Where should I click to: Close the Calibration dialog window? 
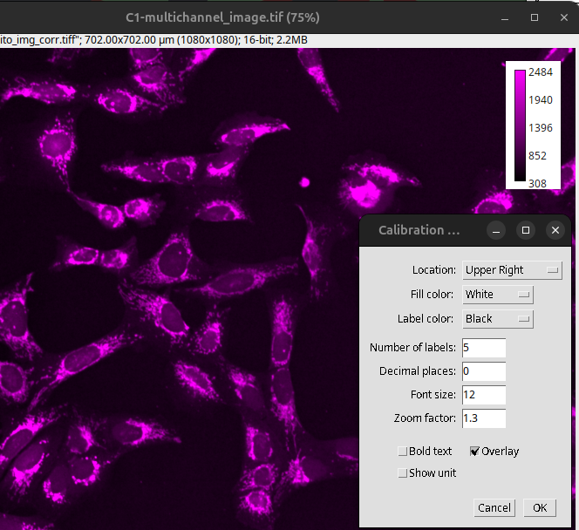tap(555, 230)
